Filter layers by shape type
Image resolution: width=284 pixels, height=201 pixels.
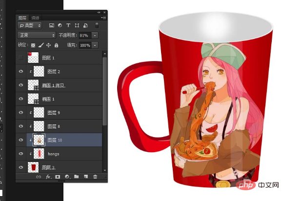click(77, 25)
